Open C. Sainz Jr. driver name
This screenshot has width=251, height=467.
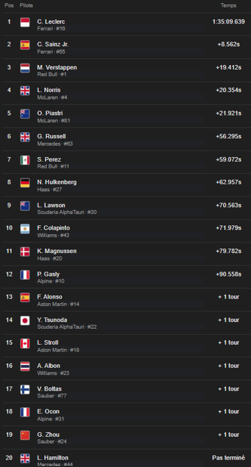pyautogui.click(x=53, y=44)
